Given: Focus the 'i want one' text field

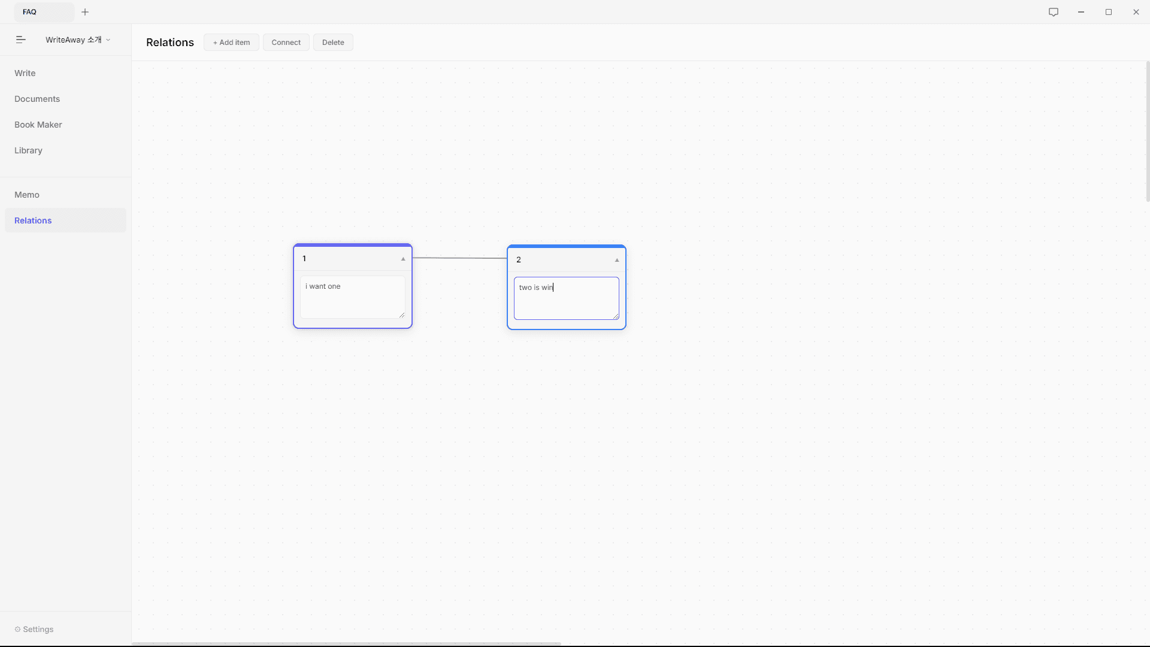Looking at the screenshot, I should 352,297.
